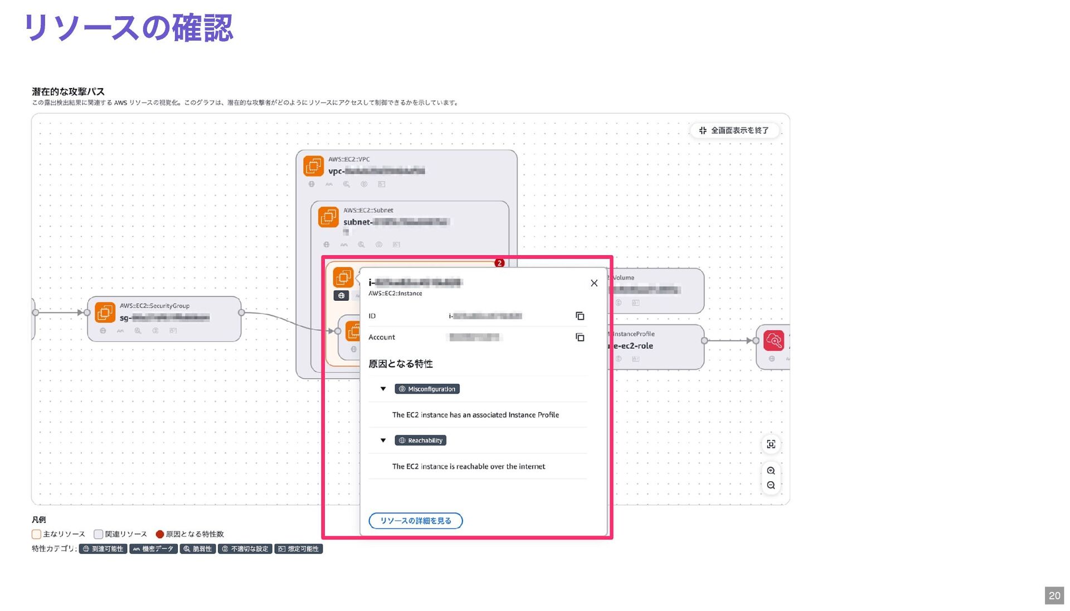Click the sg- security group name
Image resolution: width=1070 pixels, height=611 pixels.
(164, 318)
